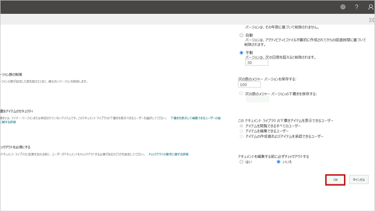Open the user account icon

point(371,7)
